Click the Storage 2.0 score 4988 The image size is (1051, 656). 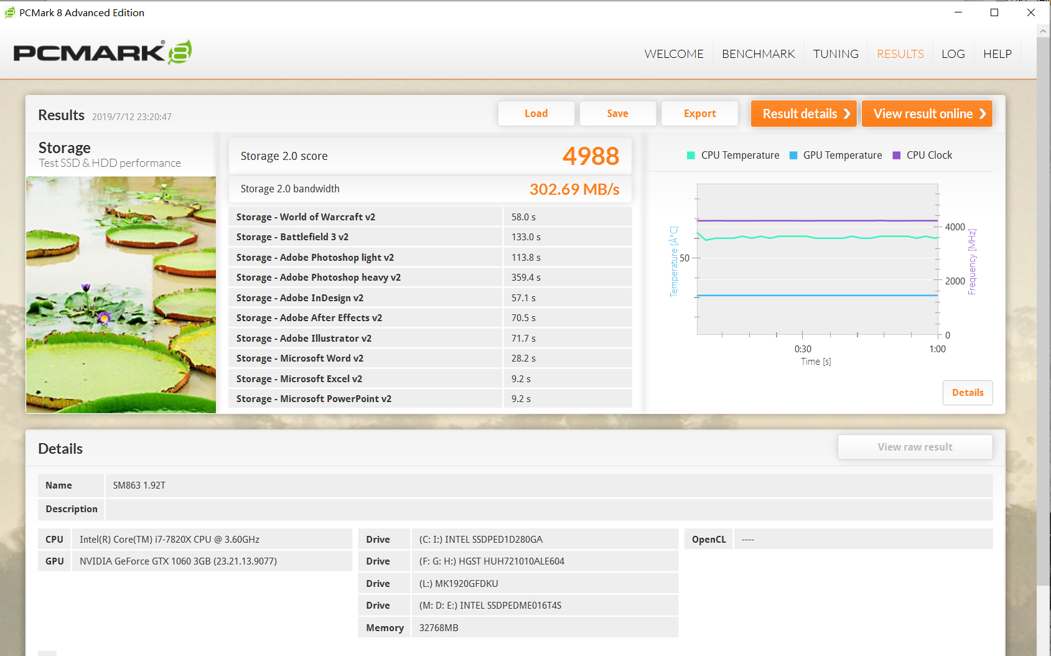click(x=591, y=156)
